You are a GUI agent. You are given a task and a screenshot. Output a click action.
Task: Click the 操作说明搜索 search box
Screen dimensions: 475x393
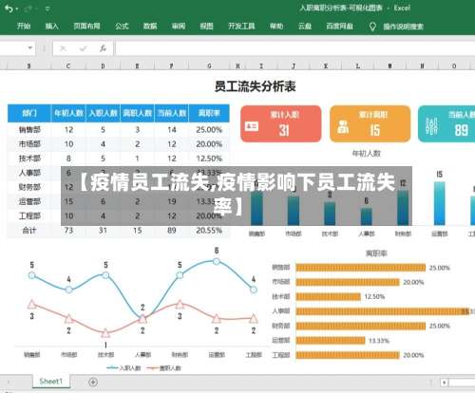[404, 27]
